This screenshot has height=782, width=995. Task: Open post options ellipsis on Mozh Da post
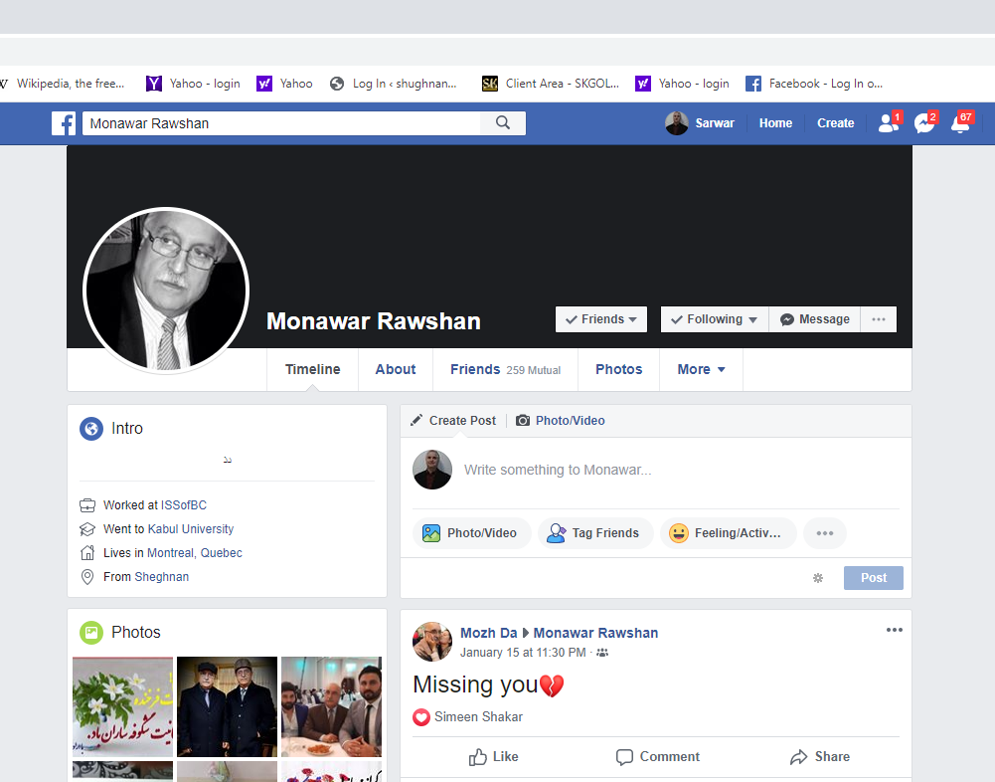click(x=894, y=630)
